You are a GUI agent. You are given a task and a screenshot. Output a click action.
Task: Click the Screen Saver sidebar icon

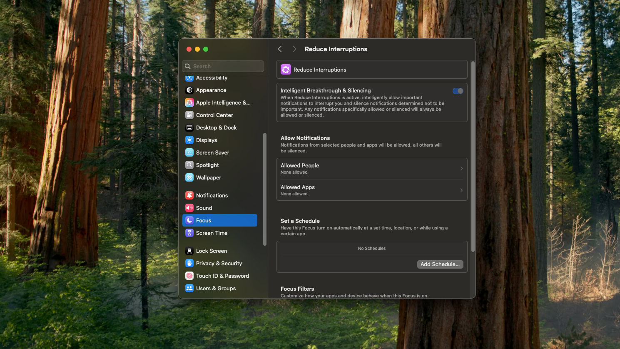[189, 152]
